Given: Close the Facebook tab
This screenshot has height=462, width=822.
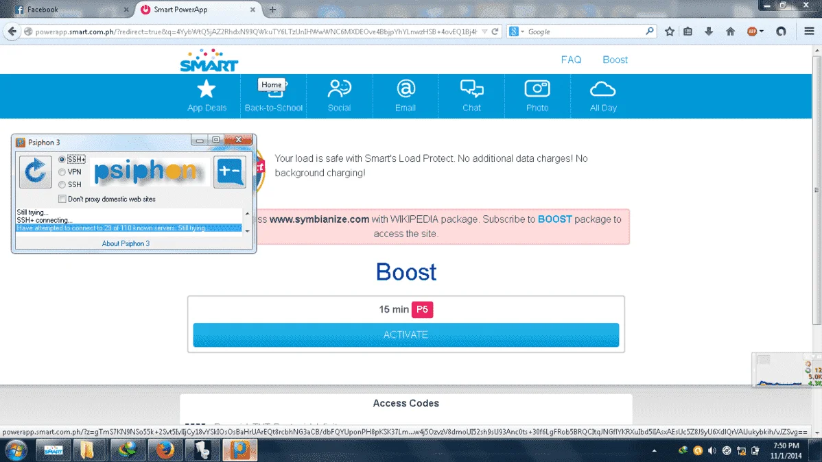Looking at the screenshot, I should click(x=126, y=10).
